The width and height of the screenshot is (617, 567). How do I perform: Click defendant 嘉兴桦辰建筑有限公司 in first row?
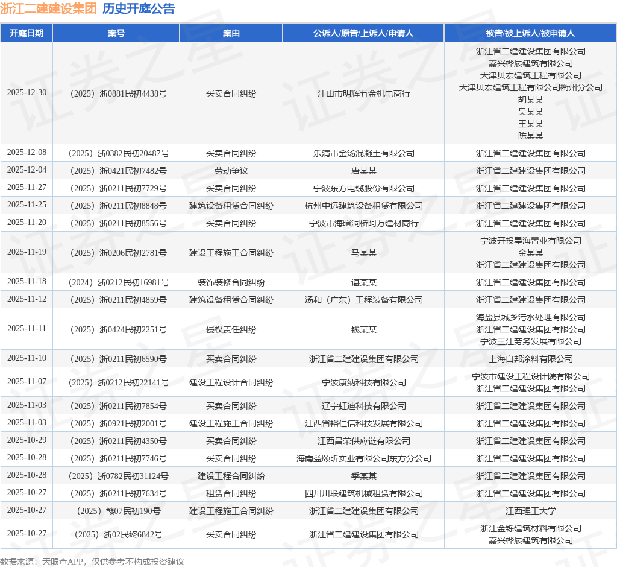530,63
